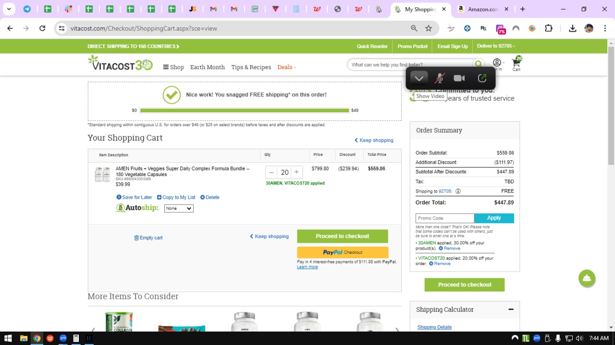Click shipping info icon in Order Summary

coord(458,191)
